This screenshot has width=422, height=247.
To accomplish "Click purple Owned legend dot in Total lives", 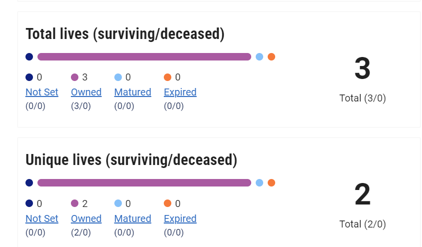I will click(75, 77).
